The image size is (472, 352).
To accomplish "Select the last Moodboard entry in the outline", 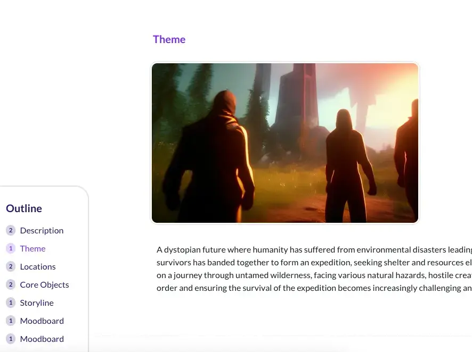I will [x=42, y=339].
